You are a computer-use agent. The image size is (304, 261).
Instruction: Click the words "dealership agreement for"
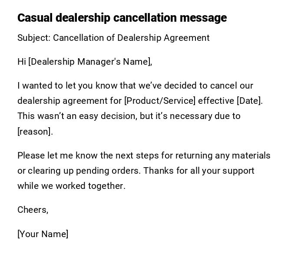69,101
